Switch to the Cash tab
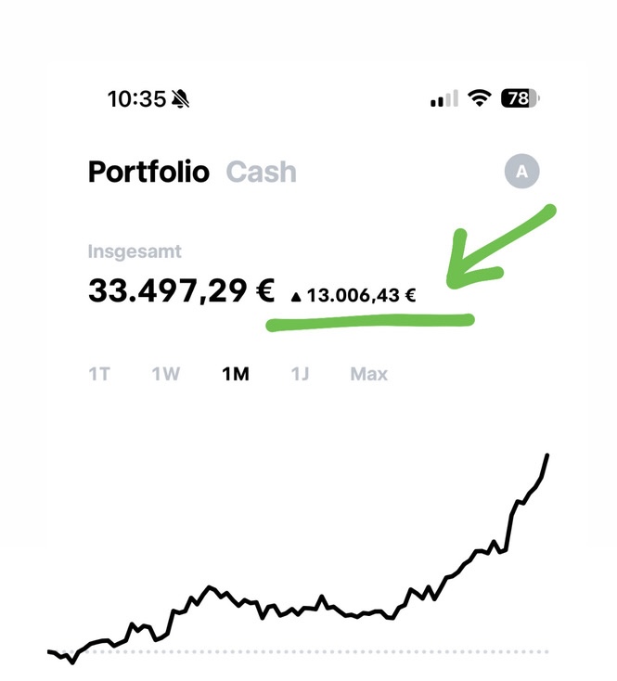 pyautogui.click(x=261, y=172)
